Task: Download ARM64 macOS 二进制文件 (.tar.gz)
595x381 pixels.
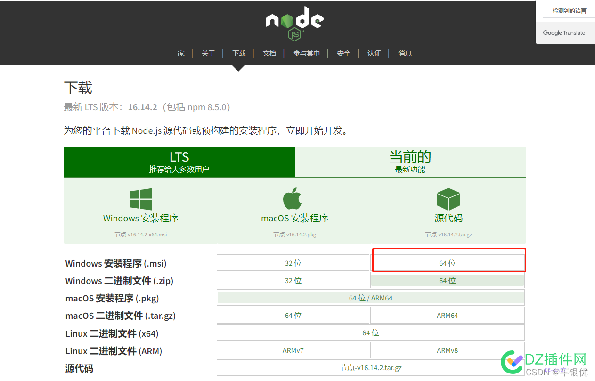Action: pyautogui.click(x=448, y=315)
